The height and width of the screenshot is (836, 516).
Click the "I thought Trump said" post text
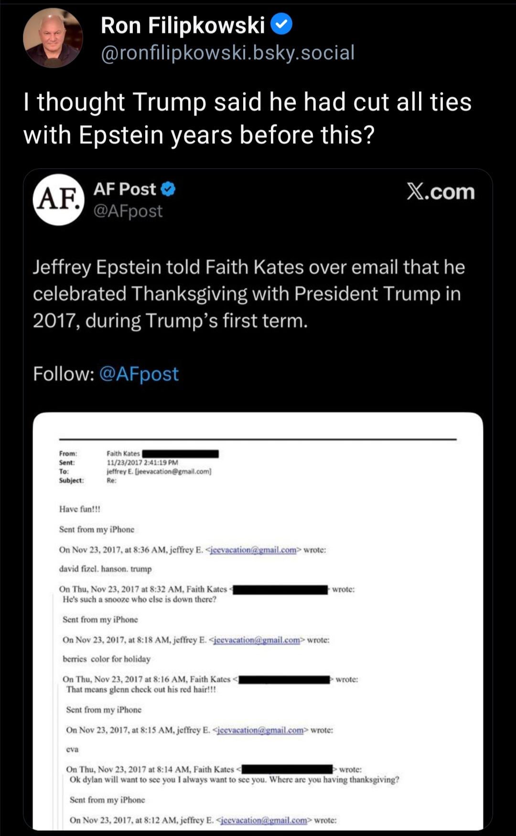point(247,118)
